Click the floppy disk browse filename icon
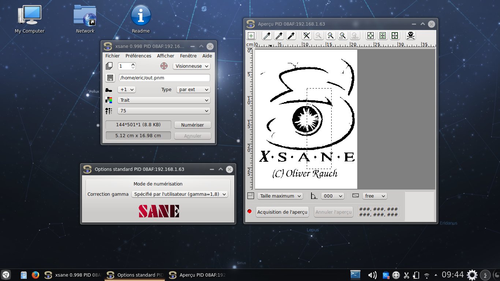This screenshot has height=281, width=500. pyautogui.click(x=110, y=78)
